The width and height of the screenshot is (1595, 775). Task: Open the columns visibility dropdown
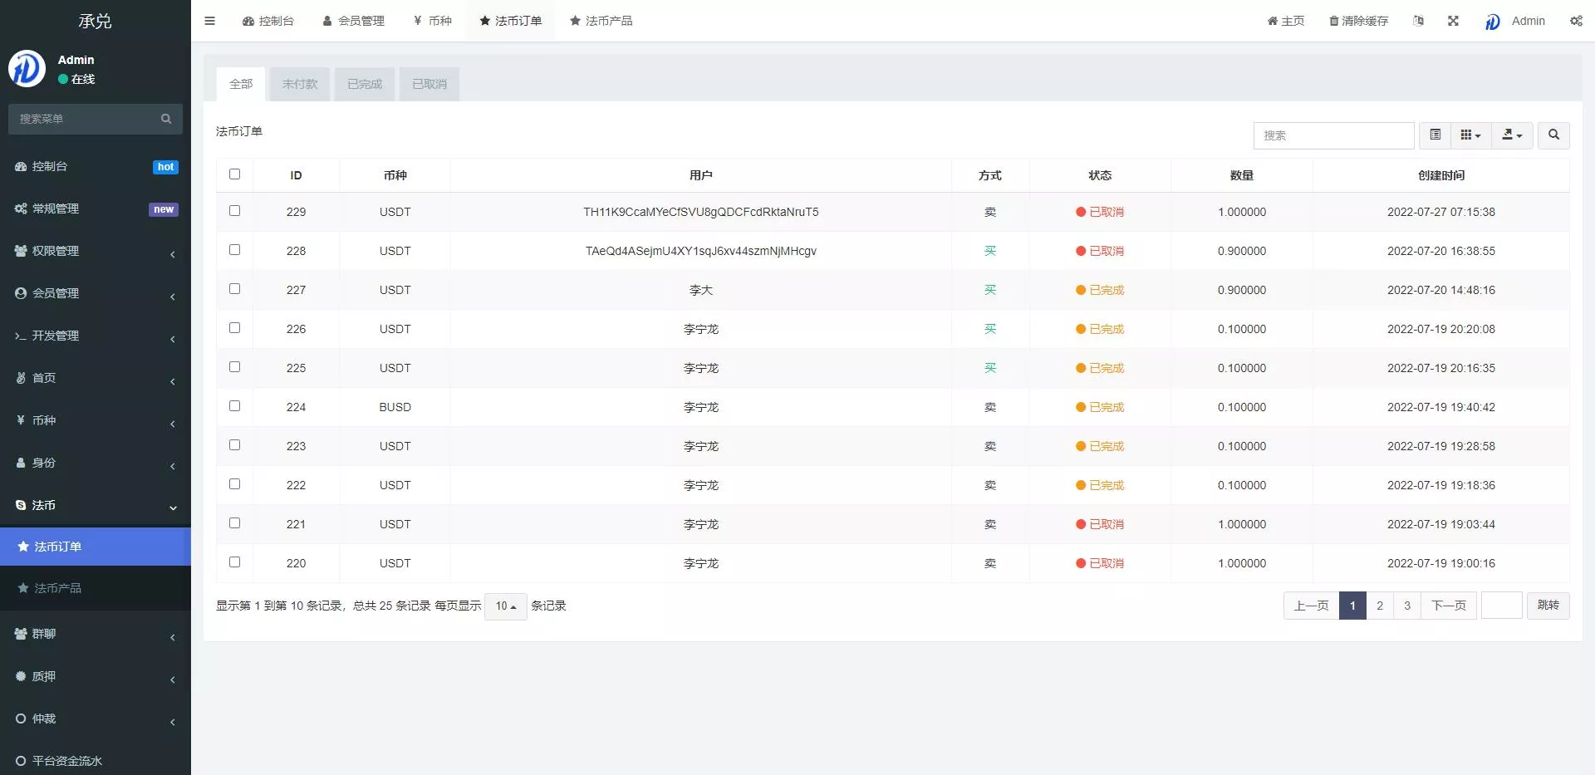coord(1470,135)
